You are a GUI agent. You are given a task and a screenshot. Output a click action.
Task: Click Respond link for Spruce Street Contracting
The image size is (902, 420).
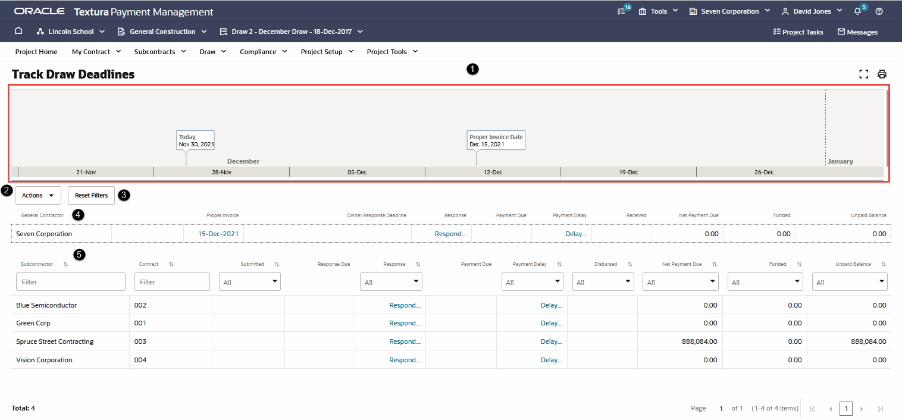tap(405, 341)
